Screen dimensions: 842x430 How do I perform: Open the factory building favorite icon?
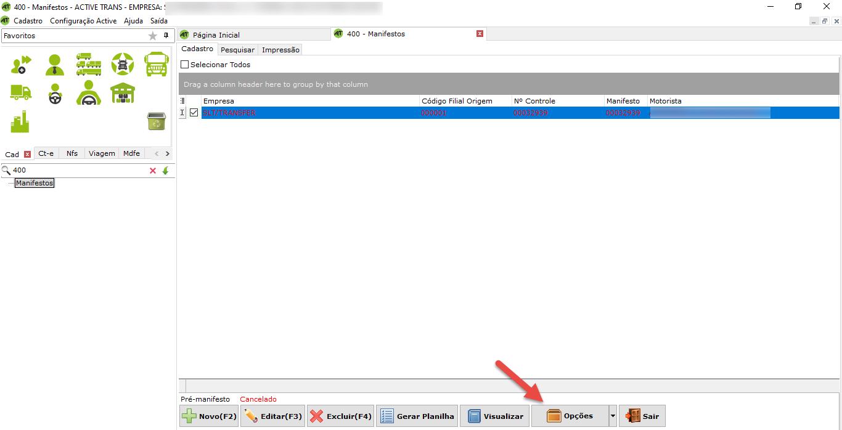click(20, 121)
